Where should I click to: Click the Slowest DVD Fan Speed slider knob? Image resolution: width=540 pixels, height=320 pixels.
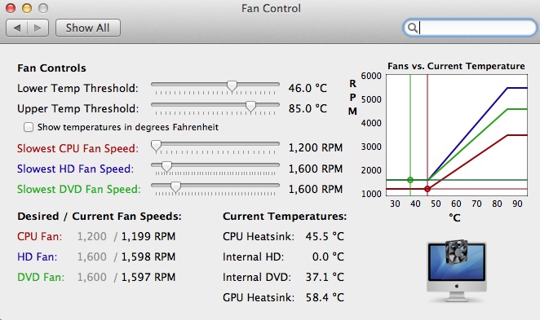(175, 187)
